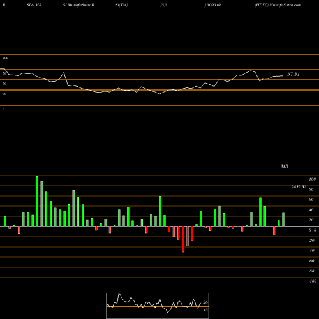The height and width of the screenshot is (319, 319).
Task: Click the (HDFC) MunafaSutra.com header text
Action: click(x=278, y=5)
